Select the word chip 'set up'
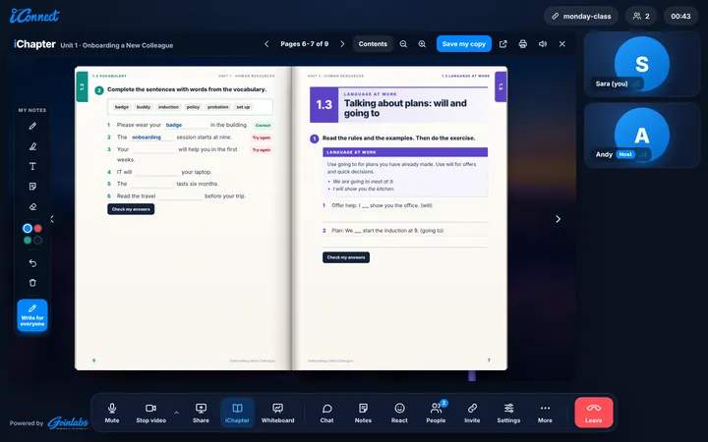Viewport: 708px width, 442px height. pos(243,107)
